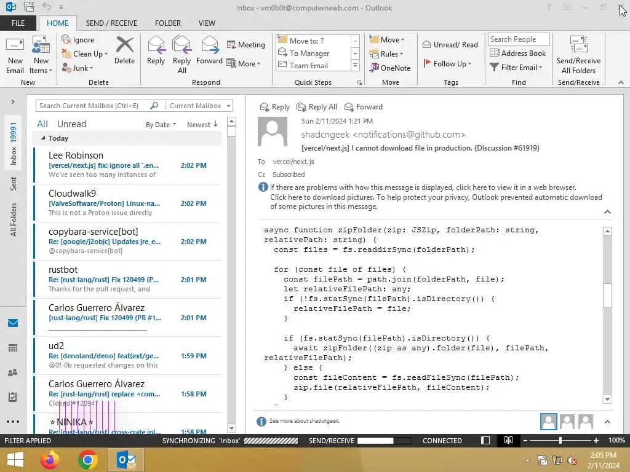Open the More respond options dropdown
Image resolution: width=630 pixels, height=472 pixels.
[x=244, y=63]
